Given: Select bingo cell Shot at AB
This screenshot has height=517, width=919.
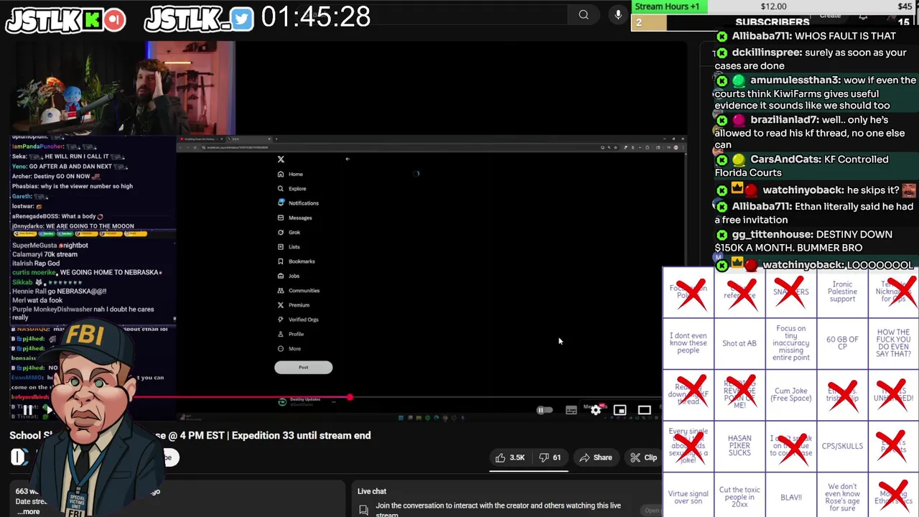Looking at the screenshot, I should [x=740, y=343].
